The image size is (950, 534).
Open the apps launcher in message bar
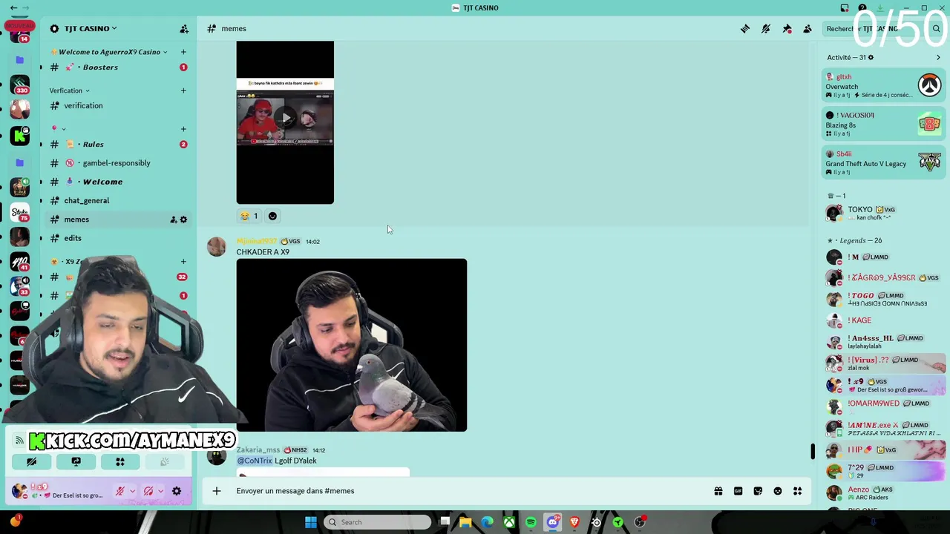point(798,491)
